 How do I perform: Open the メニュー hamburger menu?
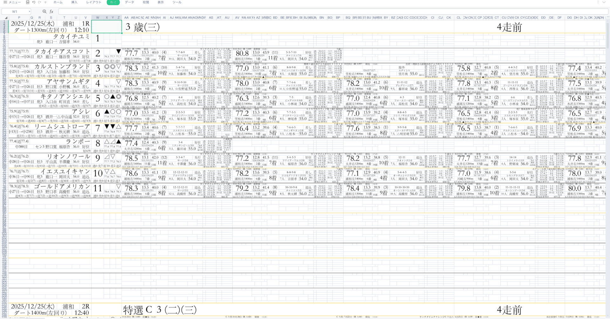12,2
